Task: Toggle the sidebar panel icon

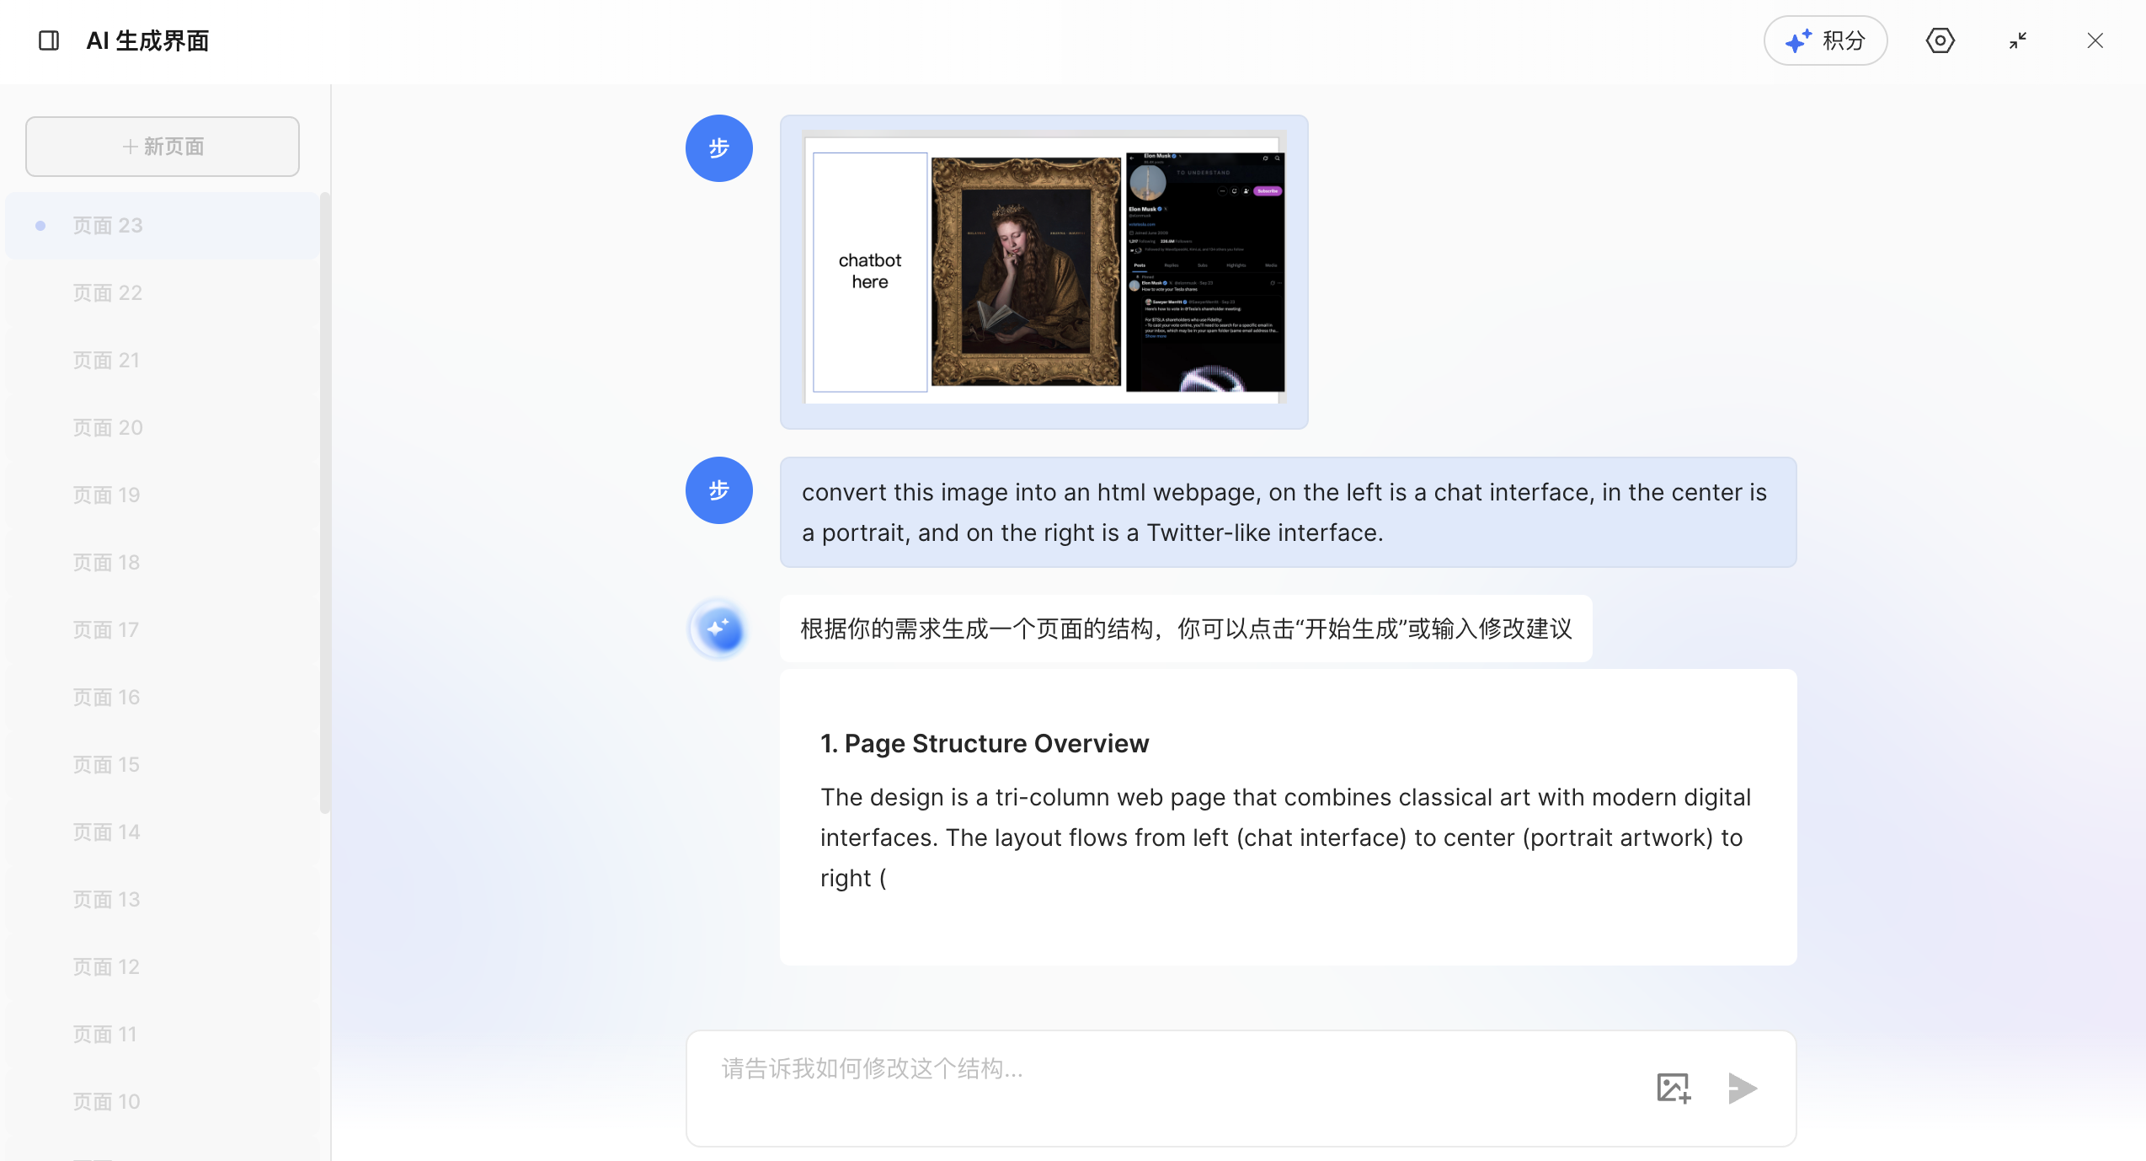Action: coord(49,40)
